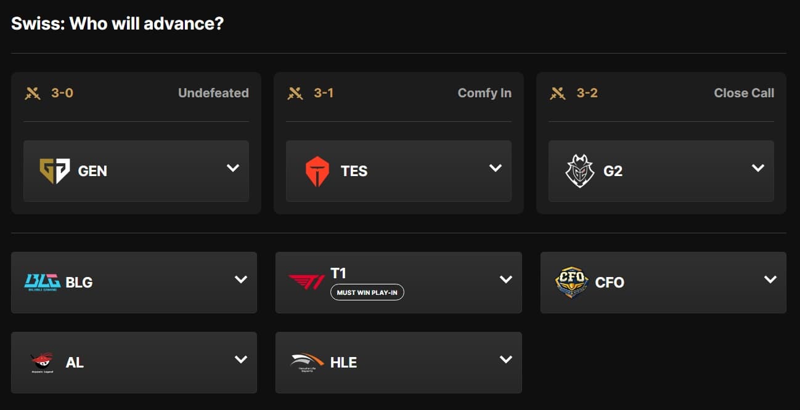Click the CFO crest logo

tap(571, 282)
